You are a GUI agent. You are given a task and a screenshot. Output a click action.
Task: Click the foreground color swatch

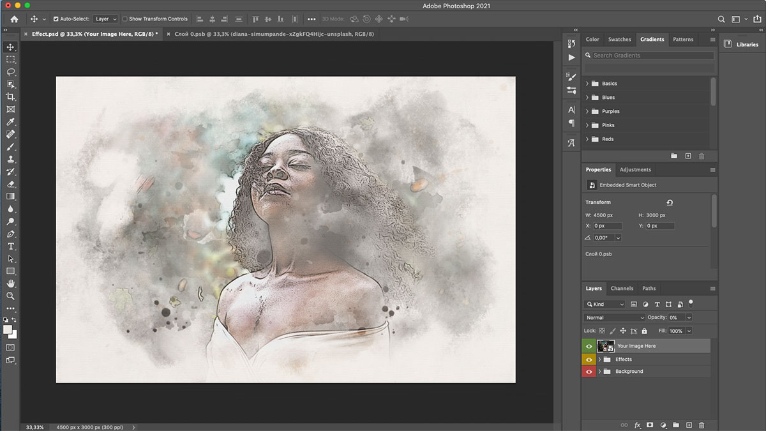click(8, 329)
